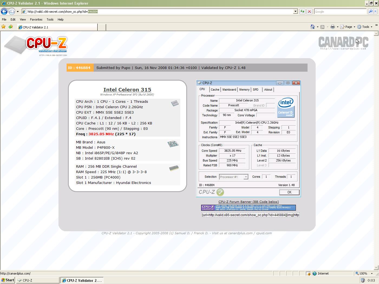Open the search provider options dropdown
This screenshot has width=379, height=284.
pos(375,12)
